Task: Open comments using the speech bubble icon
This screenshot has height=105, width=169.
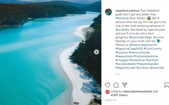Action: click(x=116, y=85)
